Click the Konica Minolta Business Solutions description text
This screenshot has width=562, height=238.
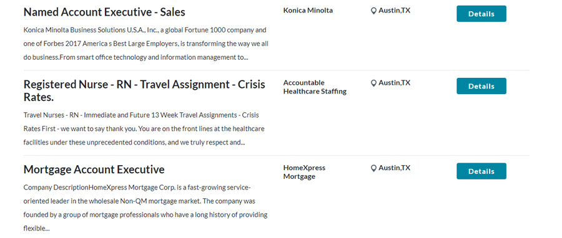coord(146,44)
